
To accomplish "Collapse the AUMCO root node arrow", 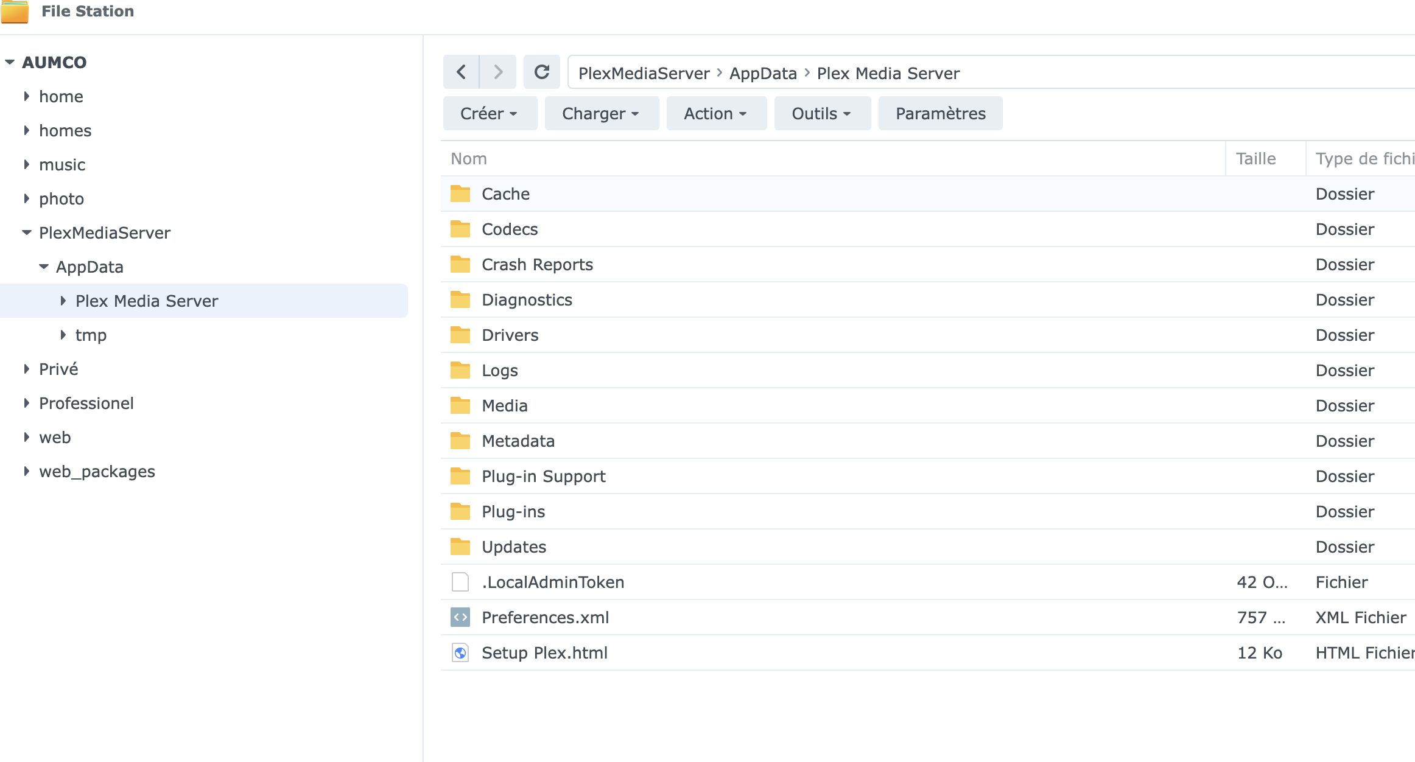I will (x=10, y=62).
